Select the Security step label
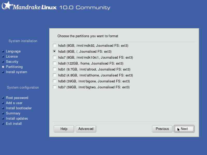 point(12,62)
